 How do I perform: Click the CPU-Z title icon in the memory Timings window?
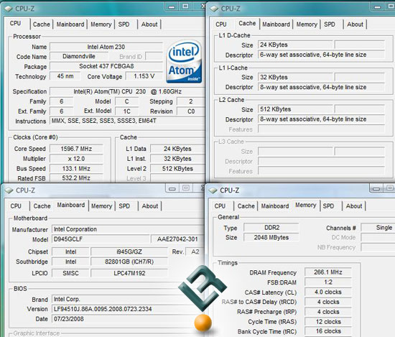(x=213, y=190)
